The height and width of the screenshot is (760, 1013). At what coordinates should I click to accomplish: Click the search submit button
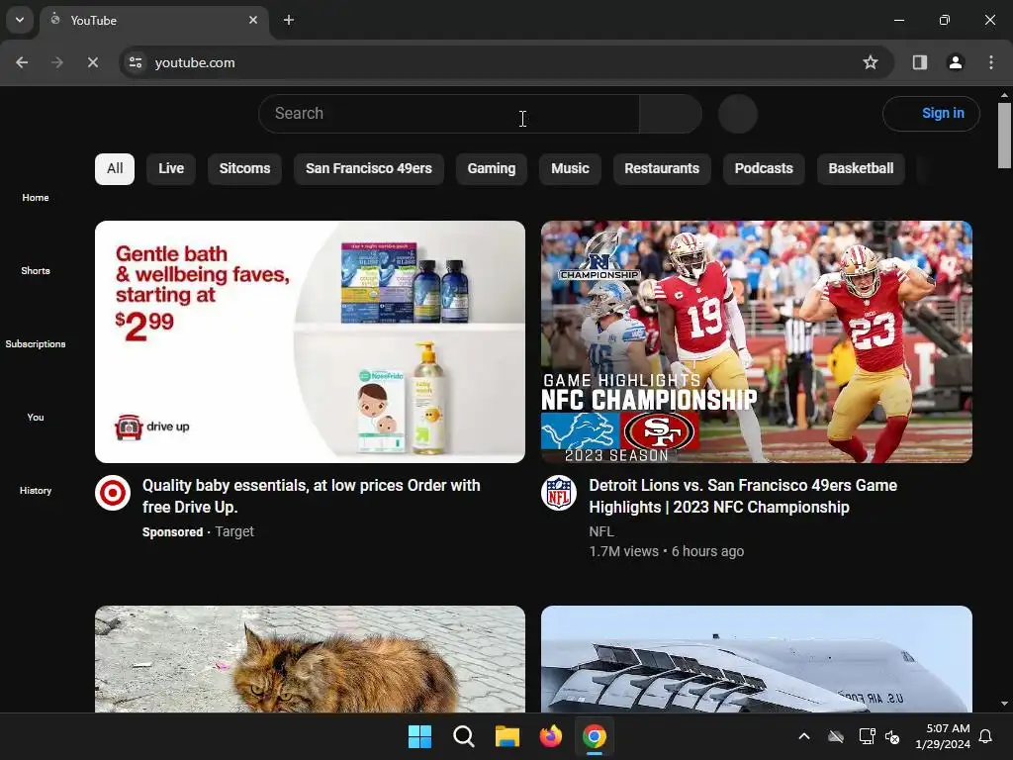[x=671, y=114]
